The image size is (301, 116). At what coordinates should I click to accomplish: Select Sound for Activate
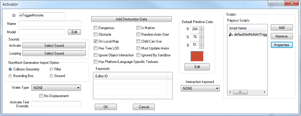[x=54, y=46]
